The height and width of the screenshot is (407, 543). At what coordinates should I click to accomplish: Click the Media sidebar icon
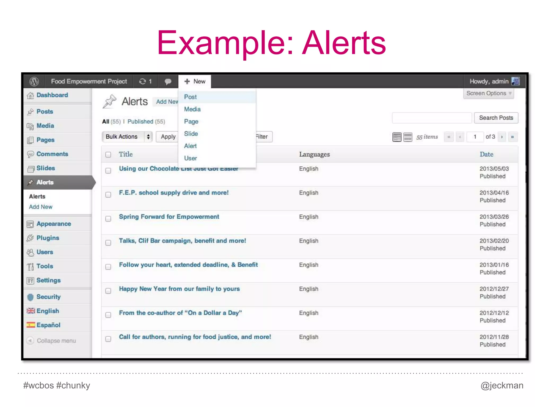pos(30,126)
